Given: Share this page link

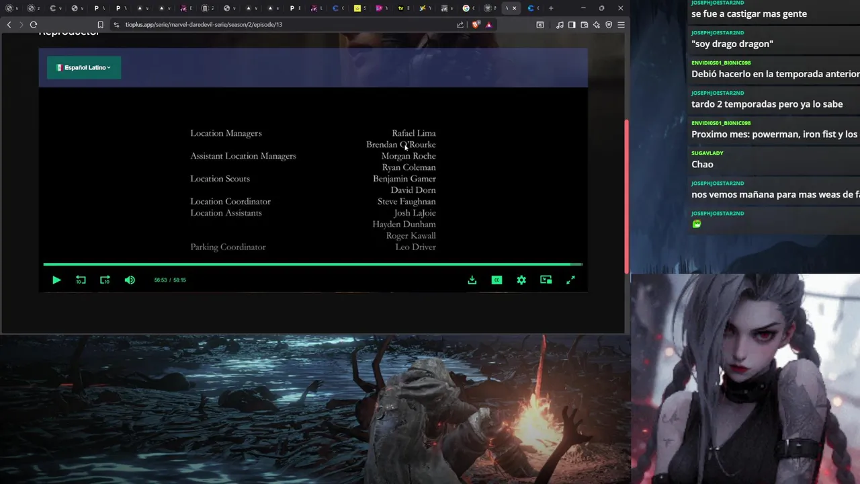Looking at the screenshot, I should point(460,25).
